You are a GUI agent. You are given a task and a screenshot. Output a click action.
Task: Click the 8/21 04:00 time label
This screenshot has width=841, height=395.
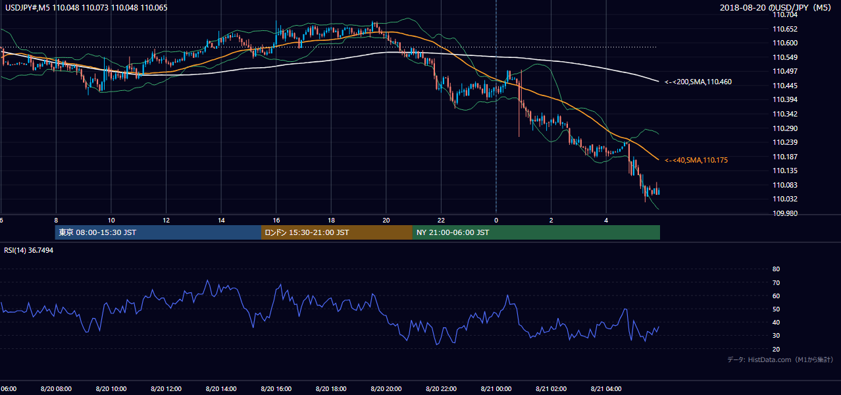point(606,388)
